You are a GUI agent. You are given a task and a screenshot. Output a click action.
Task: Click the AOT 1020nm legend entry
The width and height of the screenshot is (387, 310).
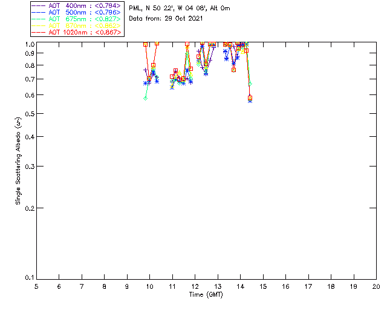coord(76,32)
